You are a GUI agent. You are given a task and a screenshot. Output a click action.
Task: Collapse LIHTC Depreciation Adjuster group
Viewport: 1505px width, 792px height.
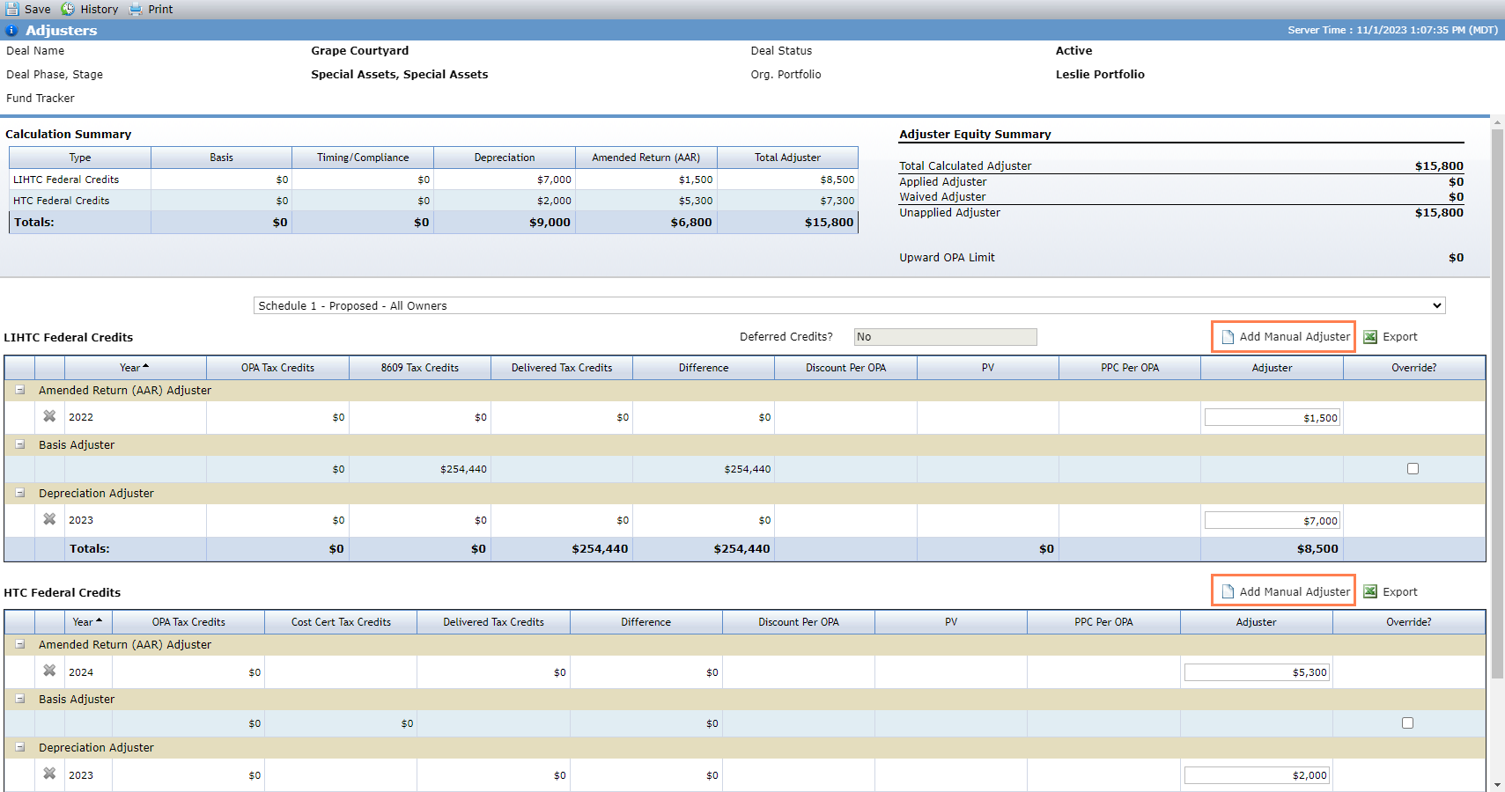click(x=19, y=493)
